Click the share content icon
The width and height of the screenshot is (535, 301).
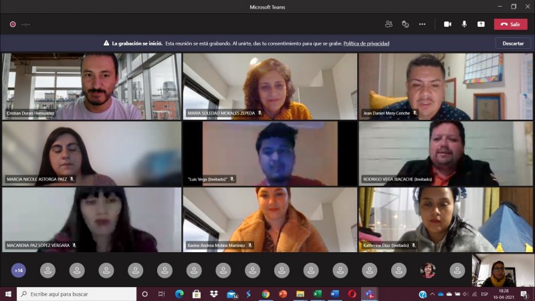(481, 24)
